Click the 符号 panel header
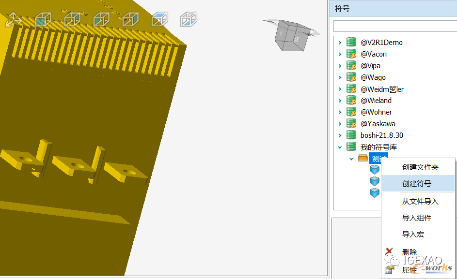Screen dimensions: 457x279 click(x=393, y=9)
